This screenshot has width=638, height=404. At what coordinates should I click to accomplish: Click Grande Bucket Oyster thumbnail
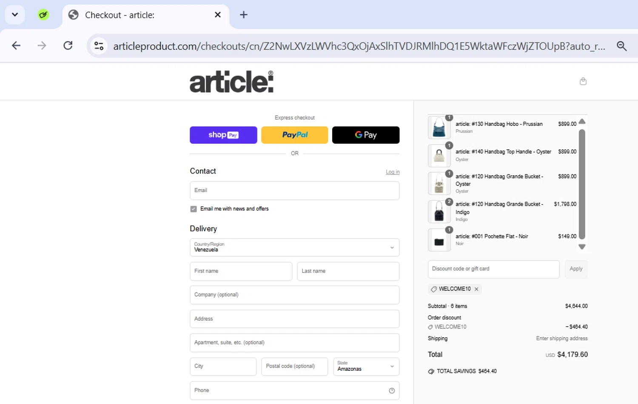click(439, 184)
